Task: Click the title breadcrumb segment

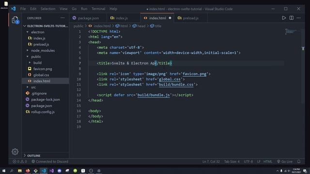Action: pyautogui.click(x=156, y=26)
